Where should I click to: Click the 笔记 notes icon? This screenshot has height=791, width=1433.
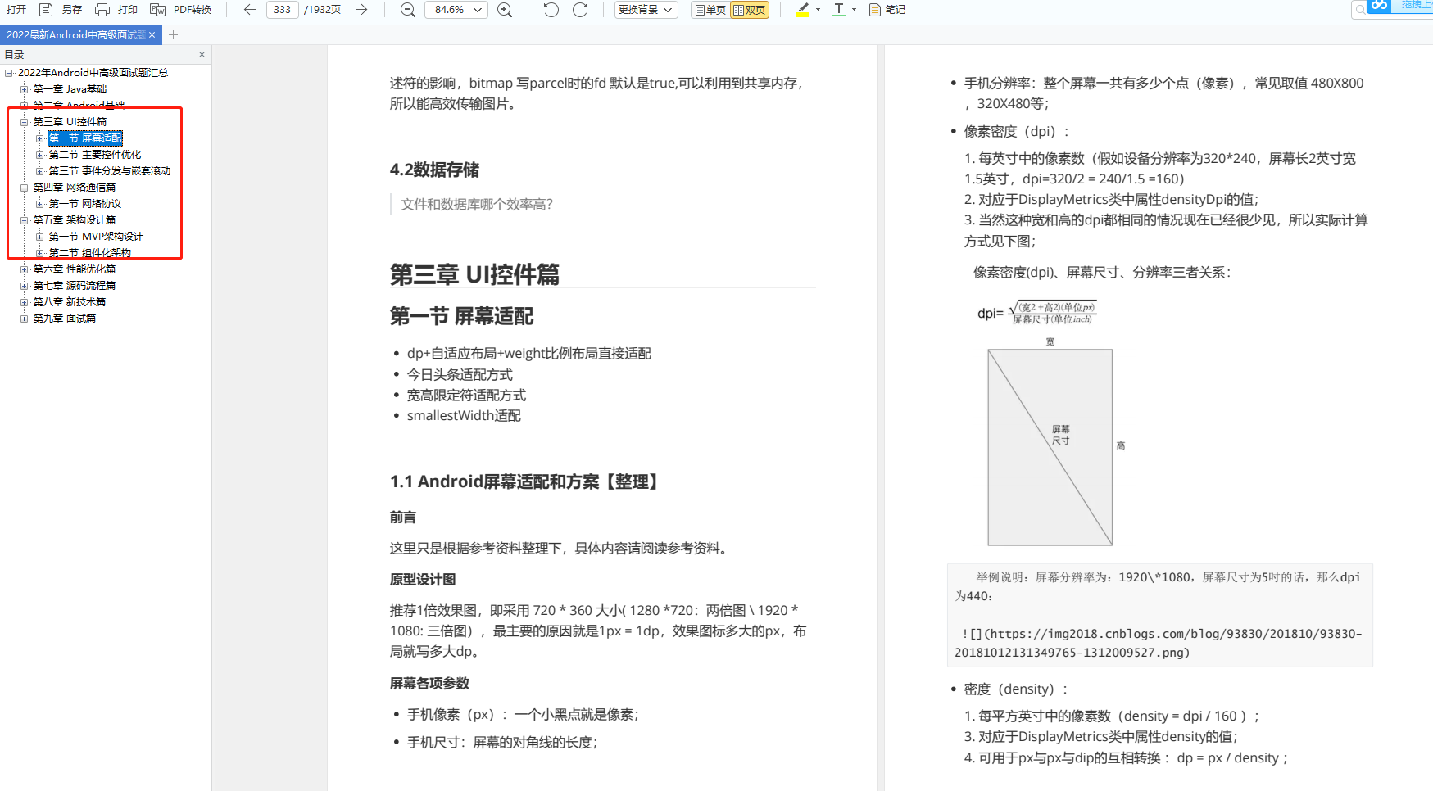coord(875,10)
